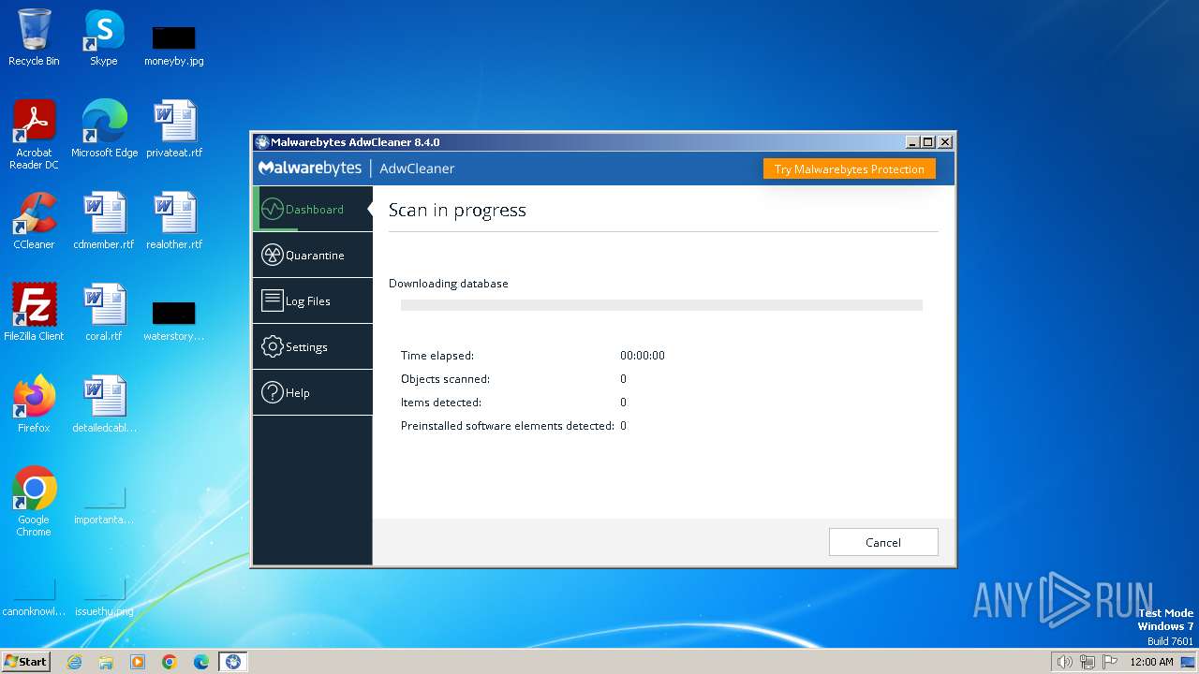Launch Internet Explorer from taskbar
Image resolution: width=1199 pixels, height=674 pixels.
(74, 662)
